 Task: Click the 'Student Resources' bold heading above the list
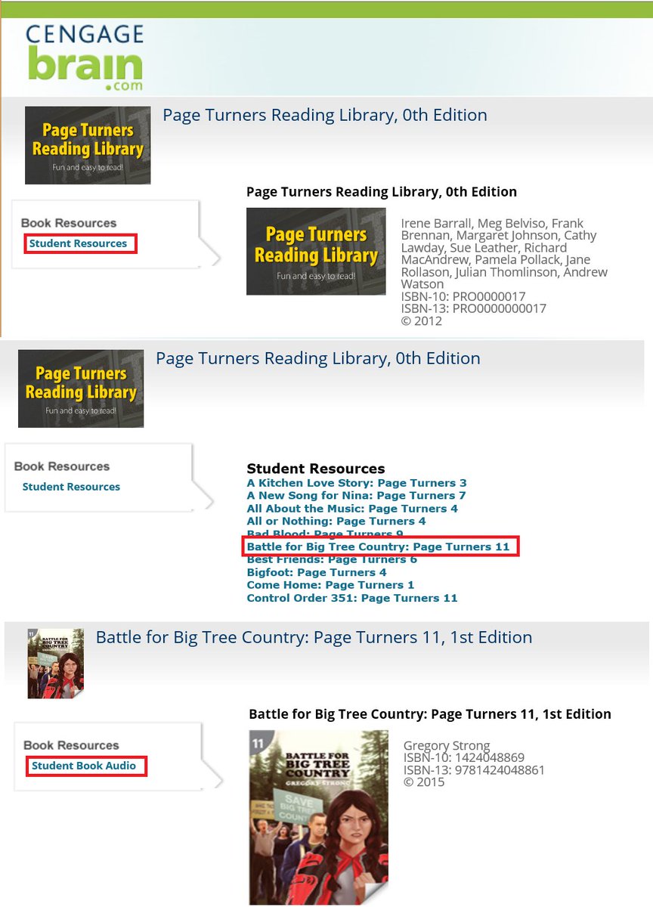[x=316, y=469]
